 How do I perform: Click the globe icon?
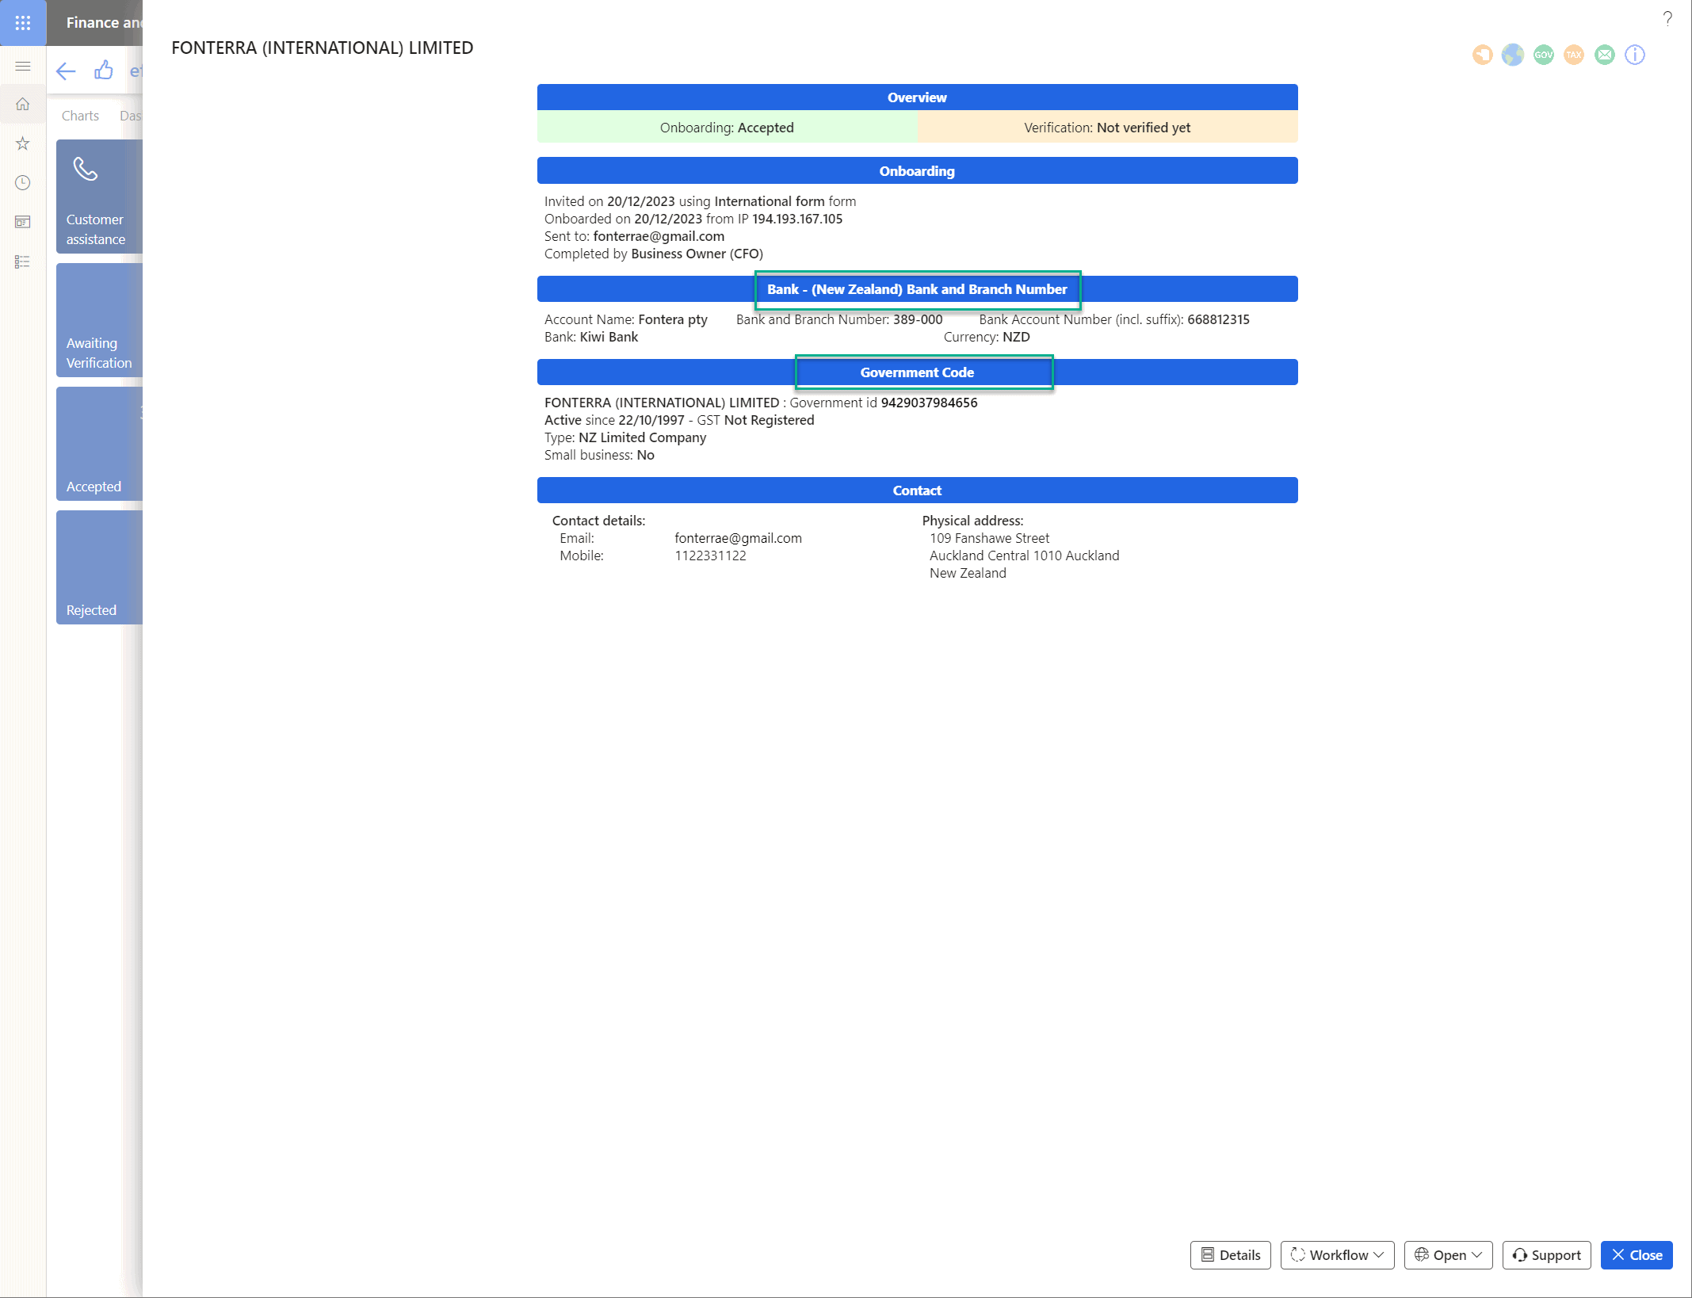coord(1513,55)
